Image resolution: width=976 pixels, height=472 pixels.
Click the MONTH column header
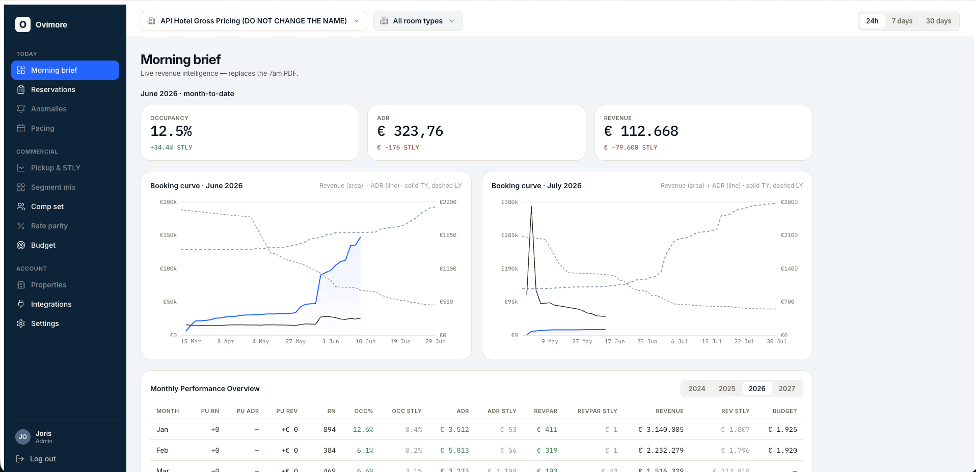click(168, 411)
